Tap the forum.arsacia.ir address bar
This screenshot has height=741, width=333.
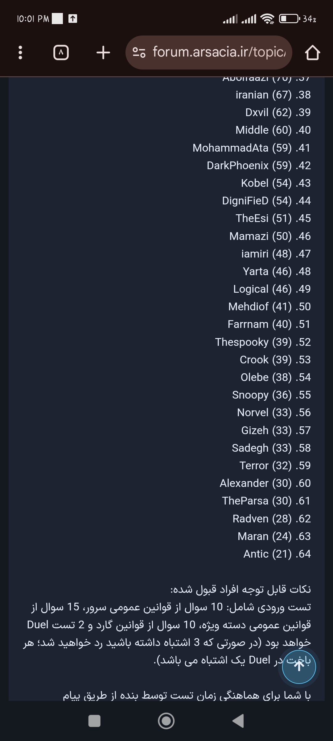point(209,52)
